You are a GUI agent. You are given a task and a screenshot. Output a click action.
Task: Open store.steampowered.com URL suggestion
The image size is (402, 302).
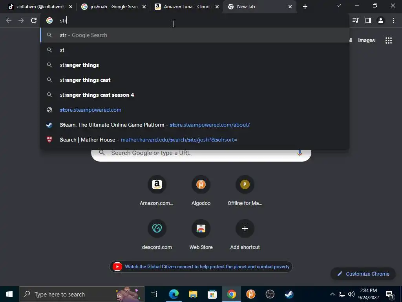pyautogui.click(x=195, y=110)
